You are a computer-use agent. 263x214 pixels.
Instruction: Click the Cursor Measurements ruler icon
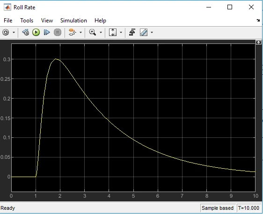click(x=144, y=32)
